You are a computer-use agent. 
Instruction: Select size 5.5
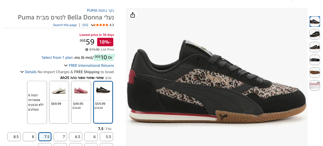pyautogui.click(x=106, y=137)
